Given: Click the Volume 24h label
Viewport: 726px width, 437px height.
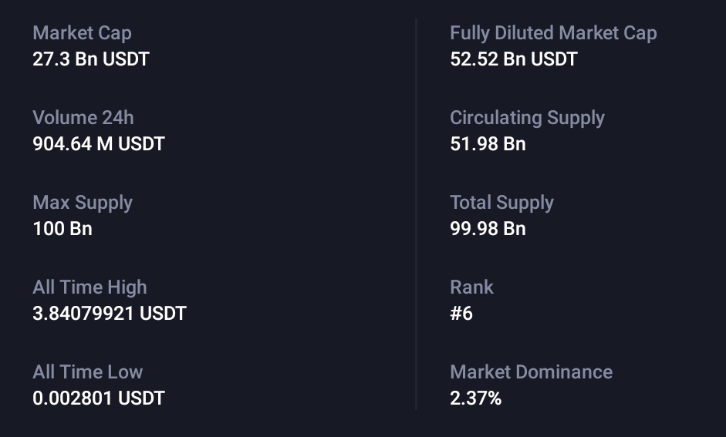Looking at the screenshot, I should [x=83, y=118].
